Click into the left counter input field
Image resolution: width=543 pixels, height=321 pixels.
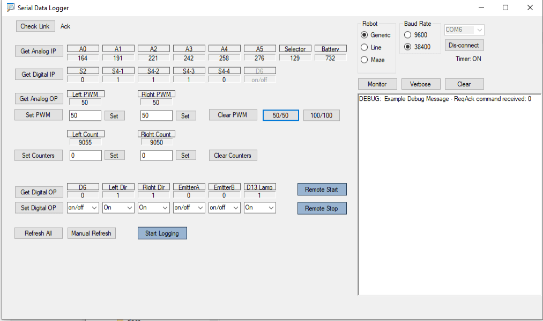tap(86, 156)
